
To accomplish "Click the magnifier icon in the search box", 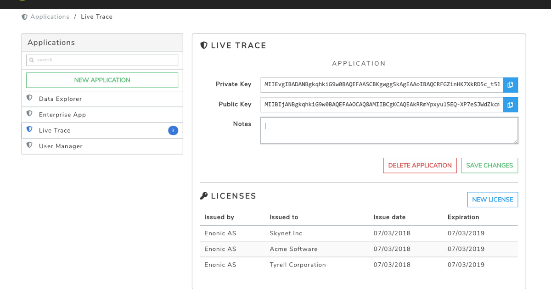I will [32, 60].
